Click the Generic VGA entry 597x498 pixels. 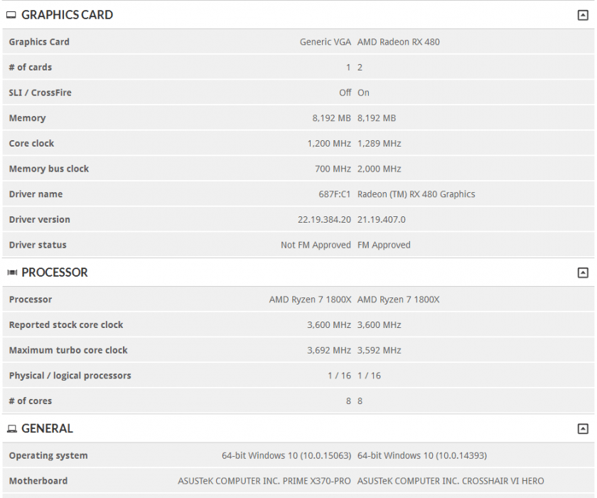[326, 41]
